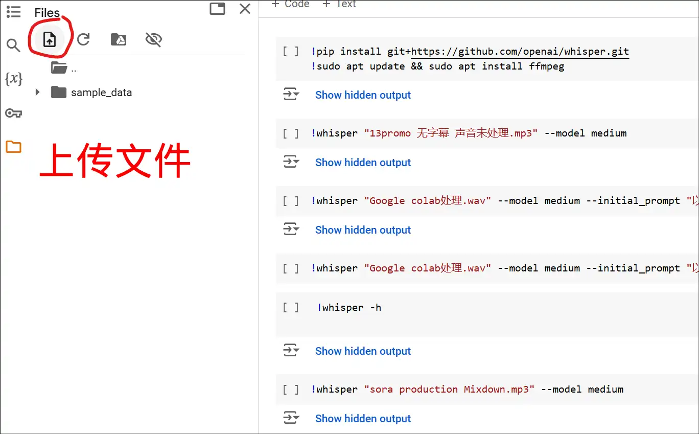The image size is (699, 434).
Task: Open the variables {x} sidebar panel
Action: coord(13,79)
